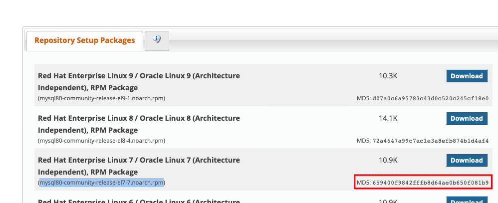Image resolution: width=498 pixels, height=203 pixels.
Task: Click the MD5 hash starting 72a4647a
Action: coord(431,141)
